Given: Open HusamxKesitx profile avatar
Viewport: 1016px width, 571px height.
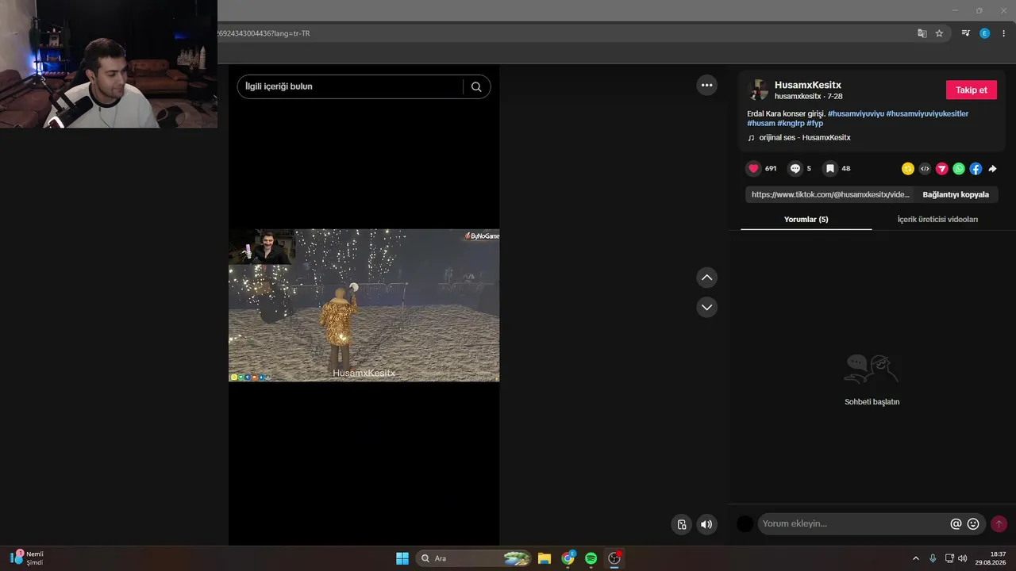Looking at the screenshot, I should pyautogui.click(x=758, y=90).
